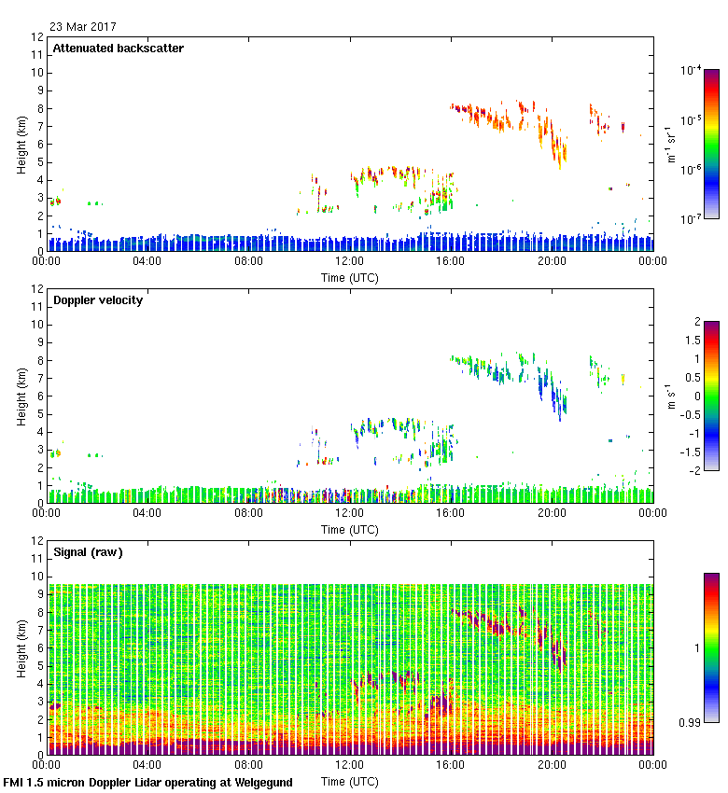Image resolution: width=728 pixels, height=793 pixels.
Task: Click the FMI Doppler Lidar Welgegund footer text
Action: tap(147, 783)
